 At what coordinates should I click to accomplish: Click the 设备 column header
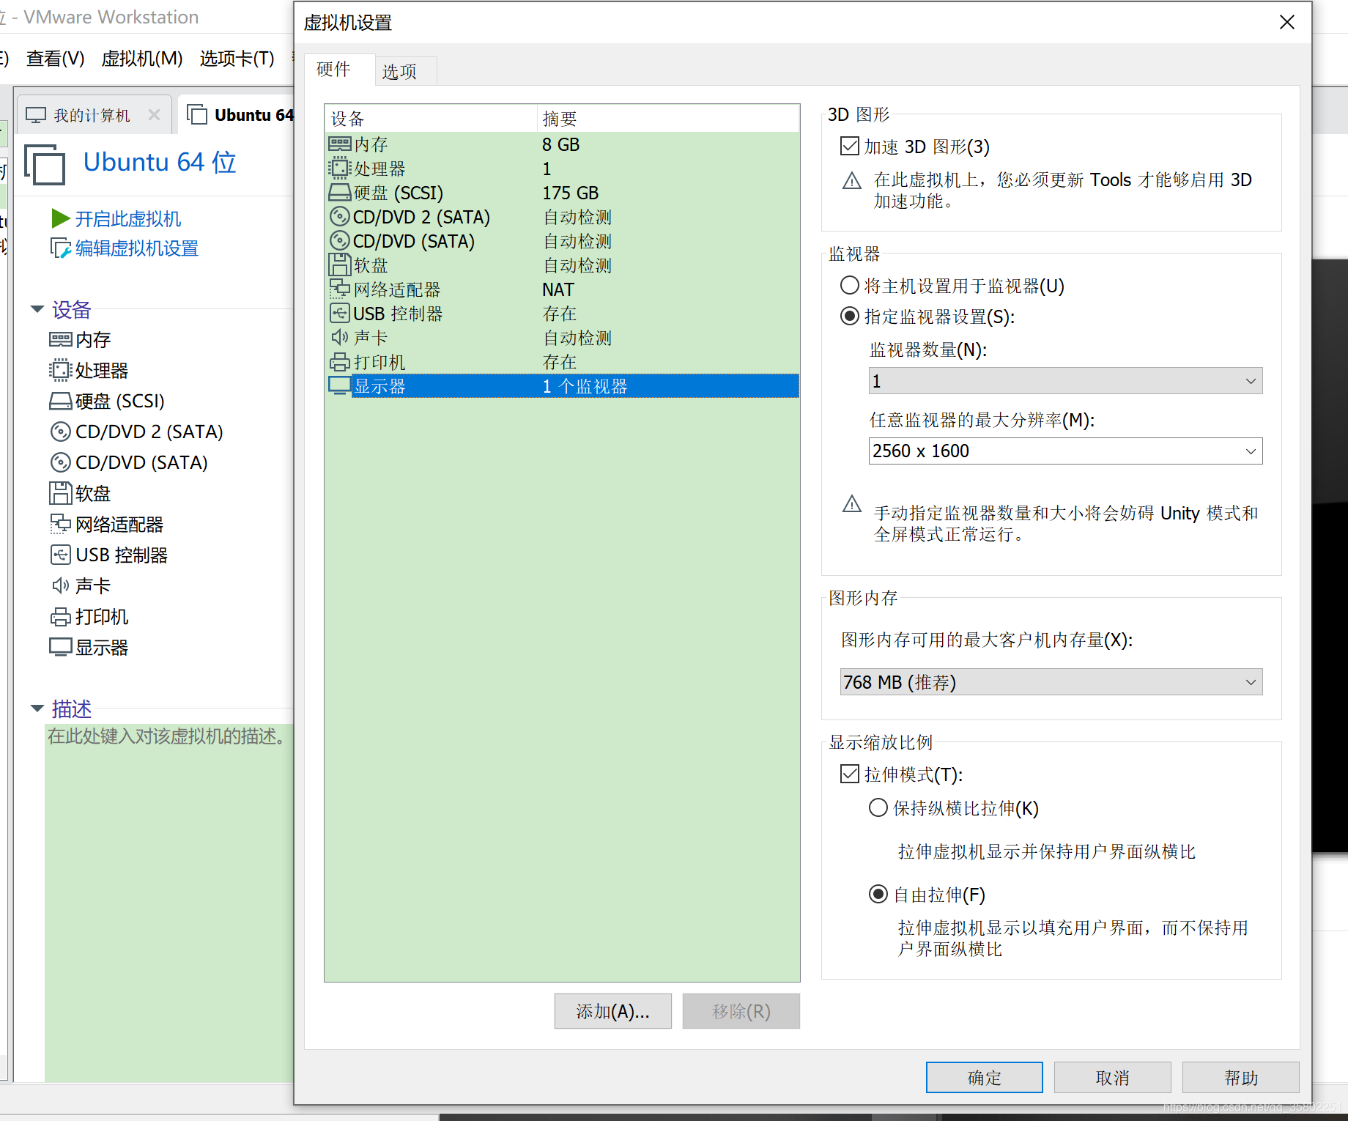click(x=431, y=119)
